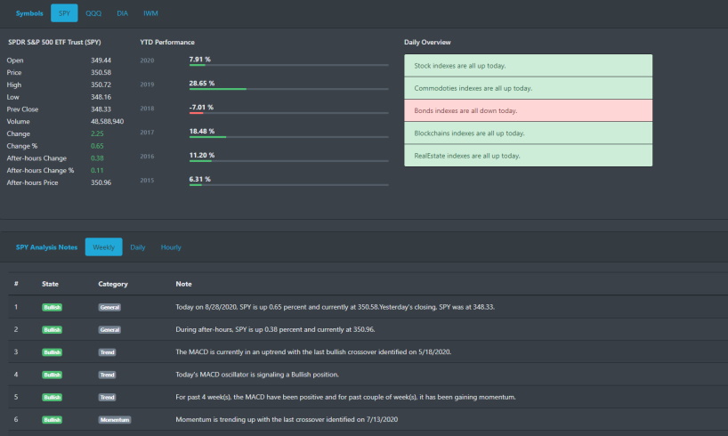Select the note 'Today on 8/28/2020, SPY is up'
Image resolution: width=728 pixels, height=436 pixels.
pyautogui.click(x=335, y=307)
